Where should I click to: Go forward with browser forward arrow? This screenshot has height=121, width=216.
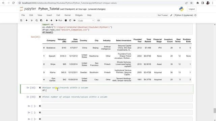[x=8, y=3]
